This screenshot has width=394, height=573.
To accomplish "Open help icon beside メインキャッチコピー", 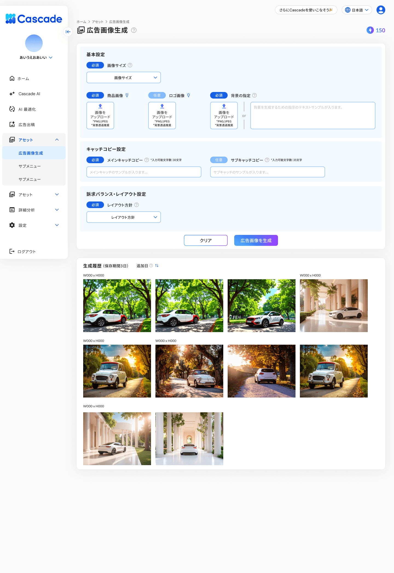I will click(147, 160).
